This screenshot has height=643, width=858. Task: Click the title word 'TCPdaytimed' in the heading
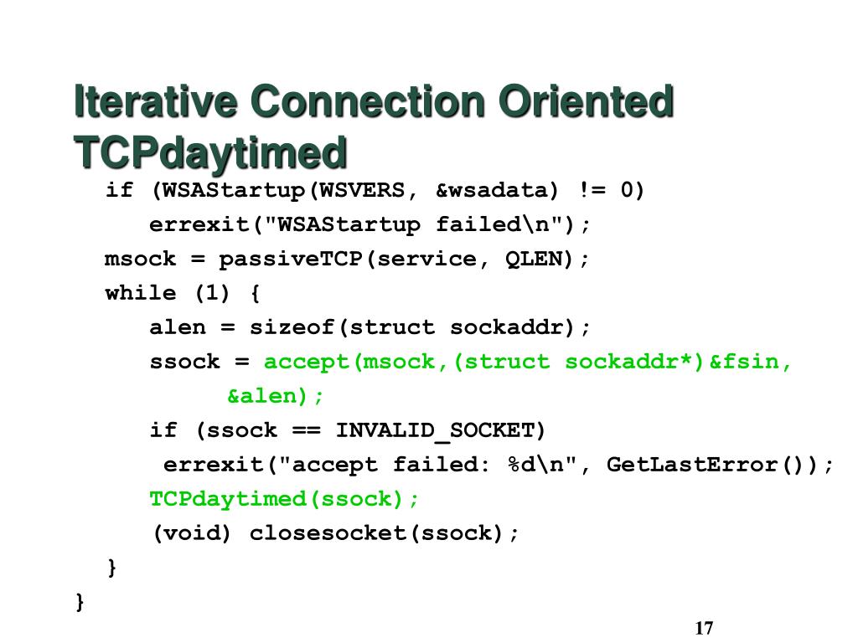coord(210,152)
